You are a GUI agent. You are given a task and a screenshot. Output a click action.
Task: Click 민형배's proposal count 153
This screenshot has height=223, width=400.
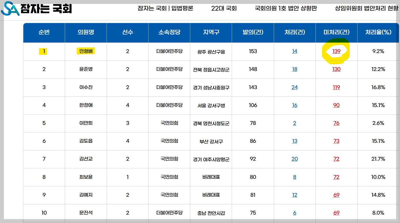253,51
